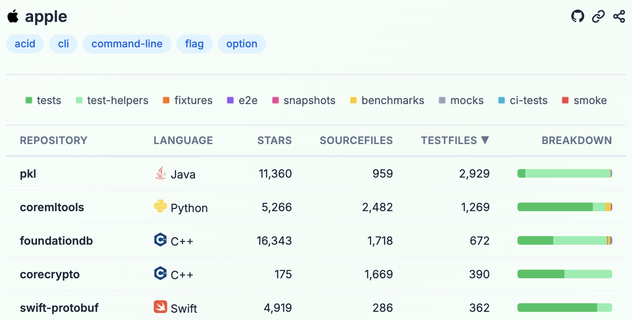This screenshot has width=632, height=320.
Task: Click the Swift icon in swift-protobuf row
Action: pyautogui.click(x=160, y=307)
